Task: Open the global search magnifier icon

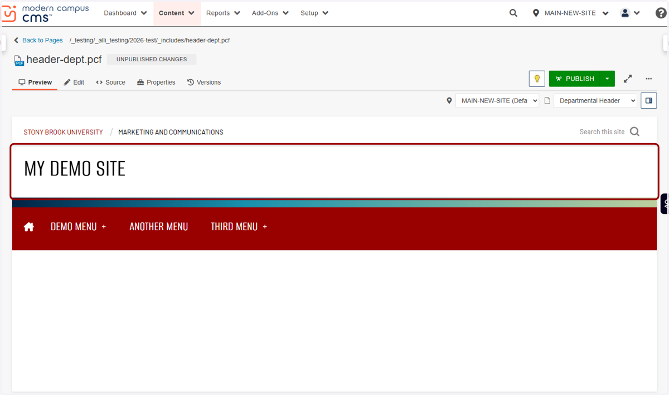Action: tap(513, 13)
